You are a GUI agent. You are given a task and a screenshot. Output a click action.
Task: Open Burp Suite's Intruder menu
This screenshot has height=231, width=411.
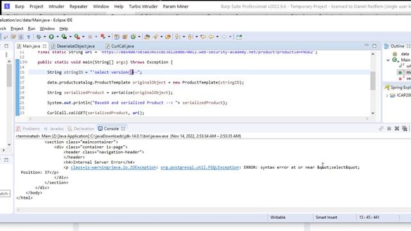[56, 6]
